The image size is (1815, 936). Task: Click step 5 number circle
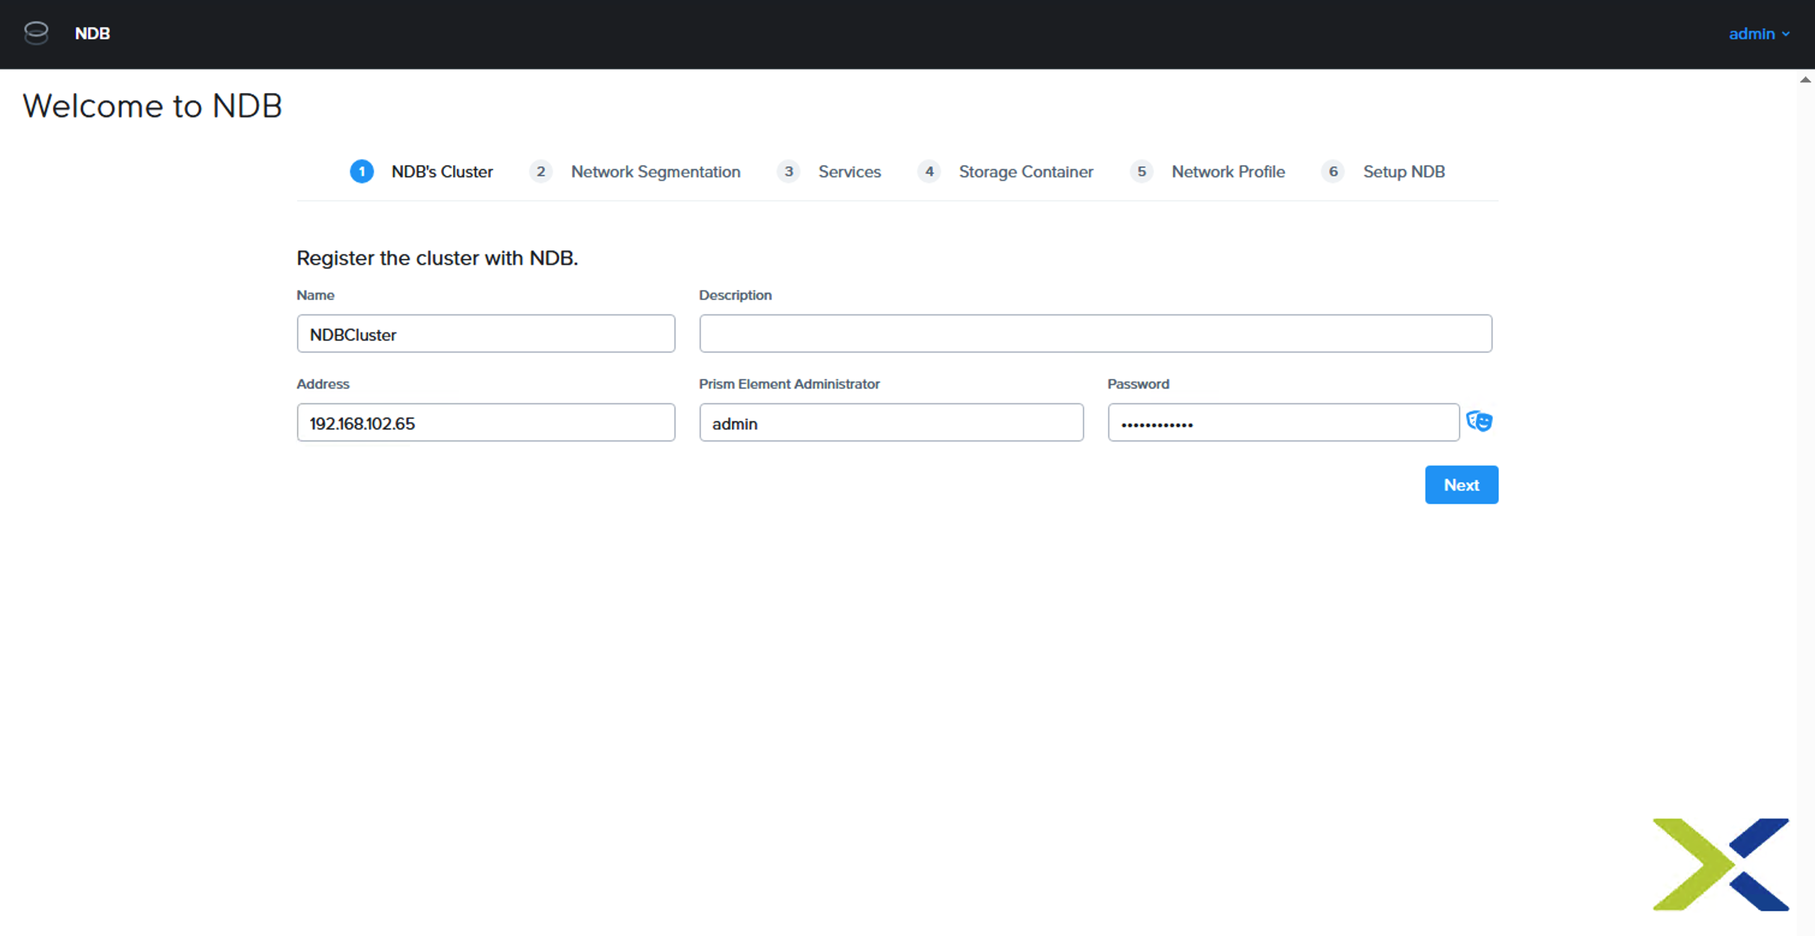(x=1141, y=171)
